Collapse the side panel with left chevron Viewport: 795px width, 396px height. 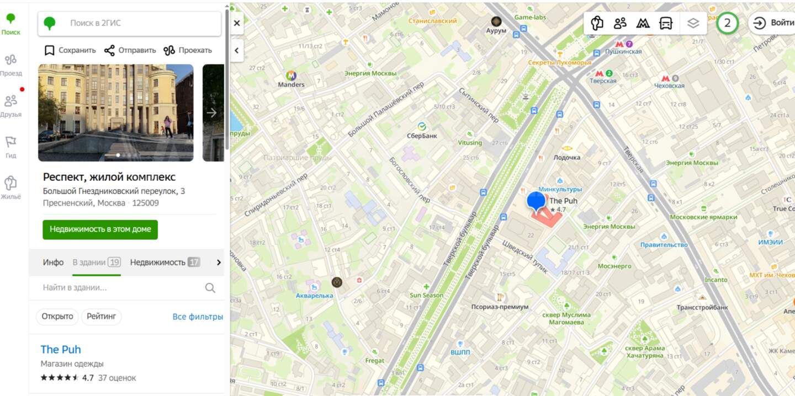coord(237,51)
